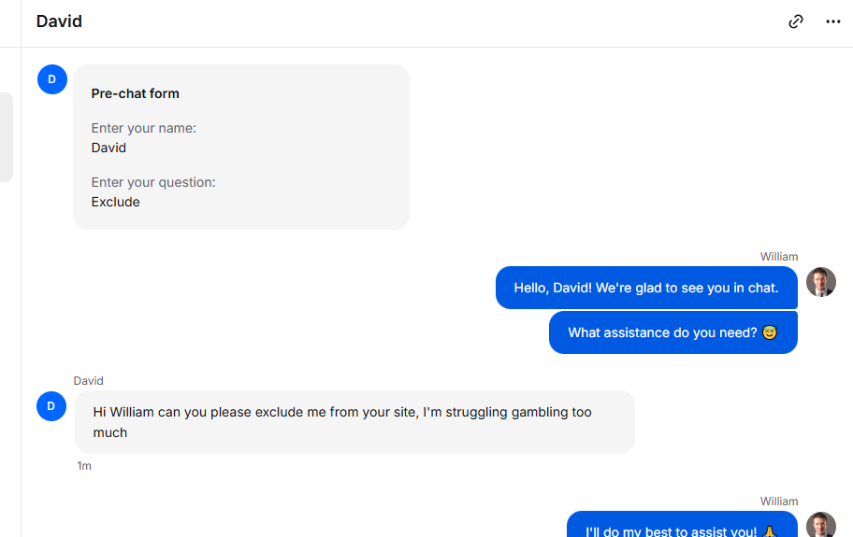Click the Pre-chat form heading
This screenshot has height=537, width=853.
[x=135, y=93]
